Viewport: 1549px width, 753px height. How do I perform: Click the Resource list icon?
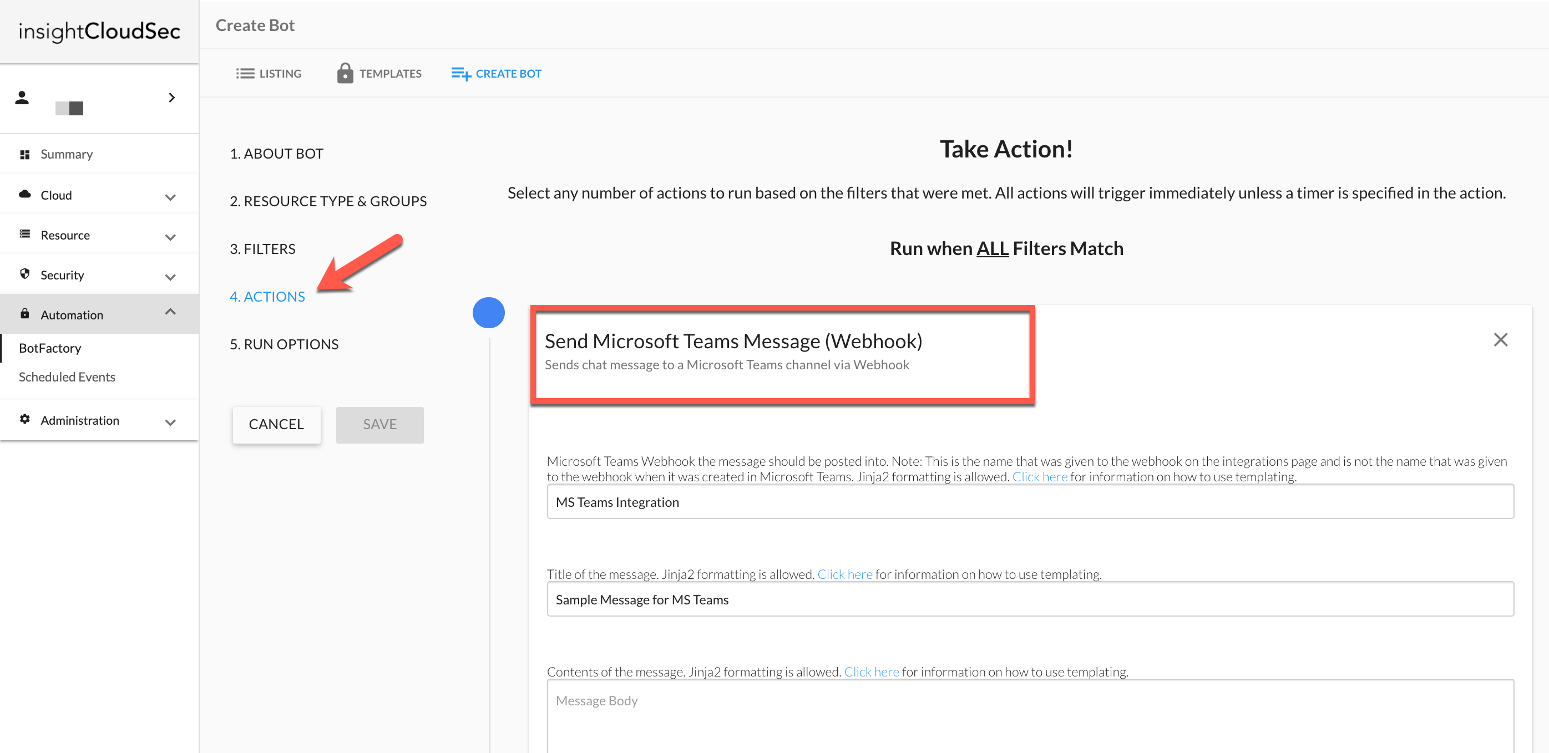(24, 234)
